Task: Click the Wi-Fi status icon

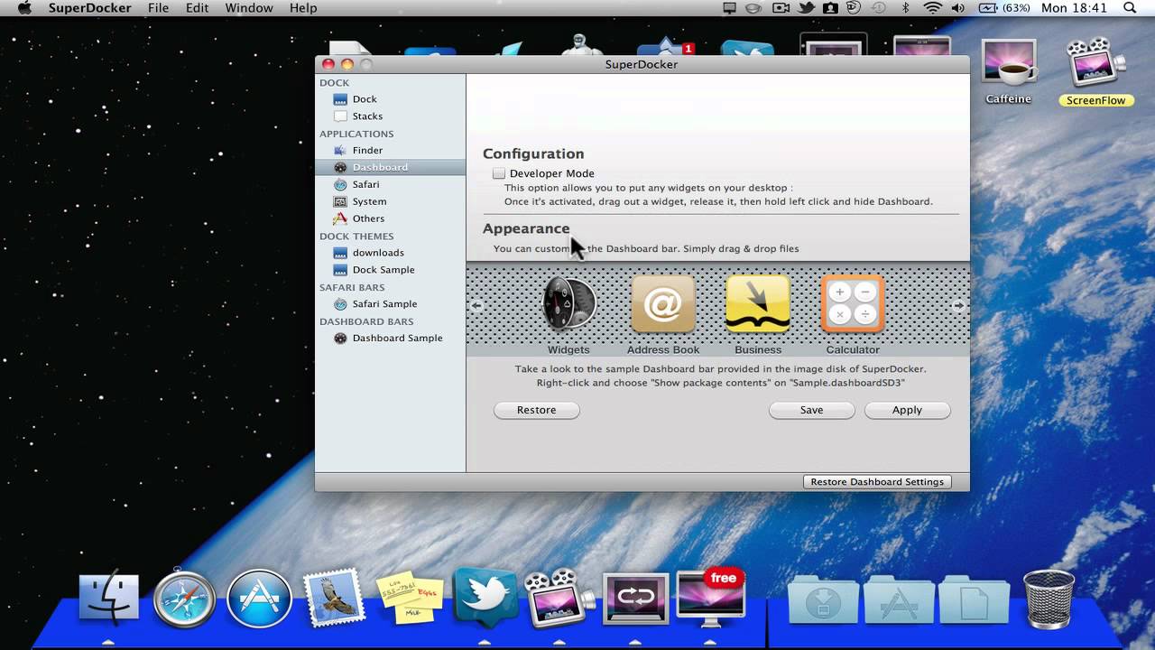Action: pyautogui.click(x=932, y=8)
